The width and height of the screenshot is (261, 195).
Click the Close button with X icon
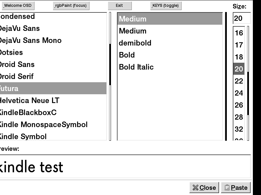204,188
